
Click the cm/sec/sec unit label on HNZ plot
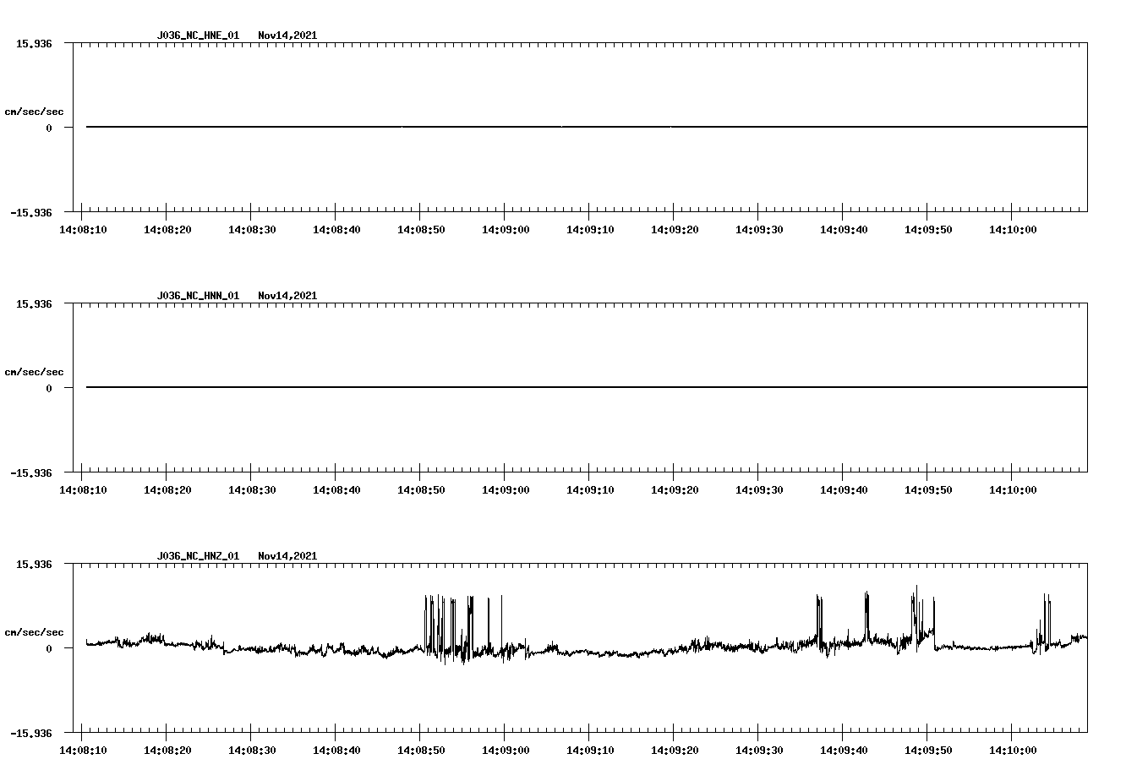pos(34,632)
